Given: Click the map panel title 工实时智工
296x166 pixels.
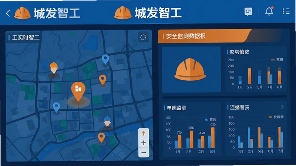Looking at the screenshot, I should tap(26, 38).
